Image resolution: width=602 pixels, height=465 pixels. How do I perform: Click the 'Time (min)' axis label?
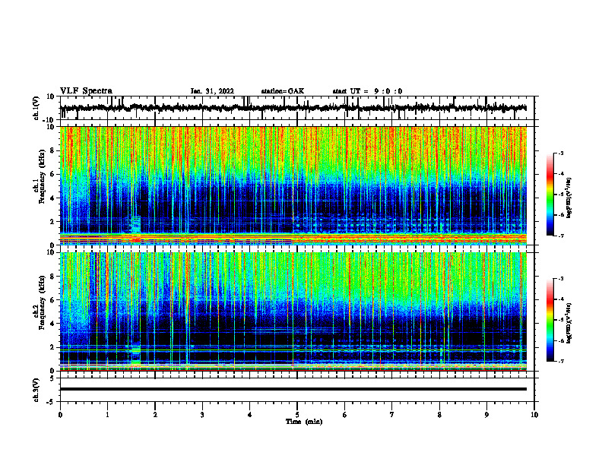pyautogui.click(x=304, y=422)
